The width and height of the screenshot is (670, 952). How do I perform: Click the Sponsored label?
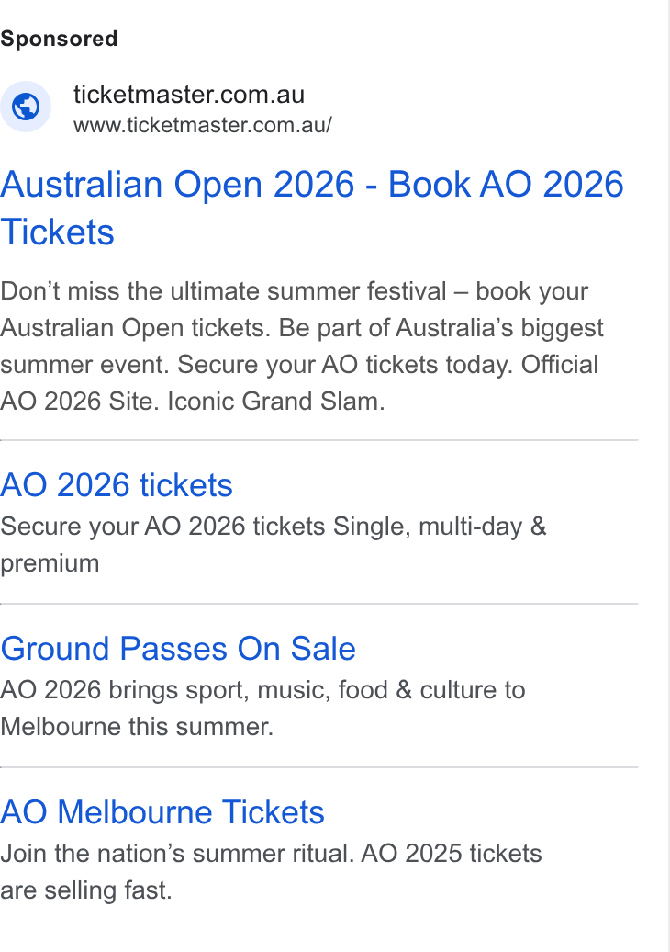pos(59,39)
